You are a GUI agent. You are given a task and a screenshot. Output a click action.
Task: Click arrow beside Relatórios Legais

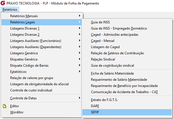80,22
